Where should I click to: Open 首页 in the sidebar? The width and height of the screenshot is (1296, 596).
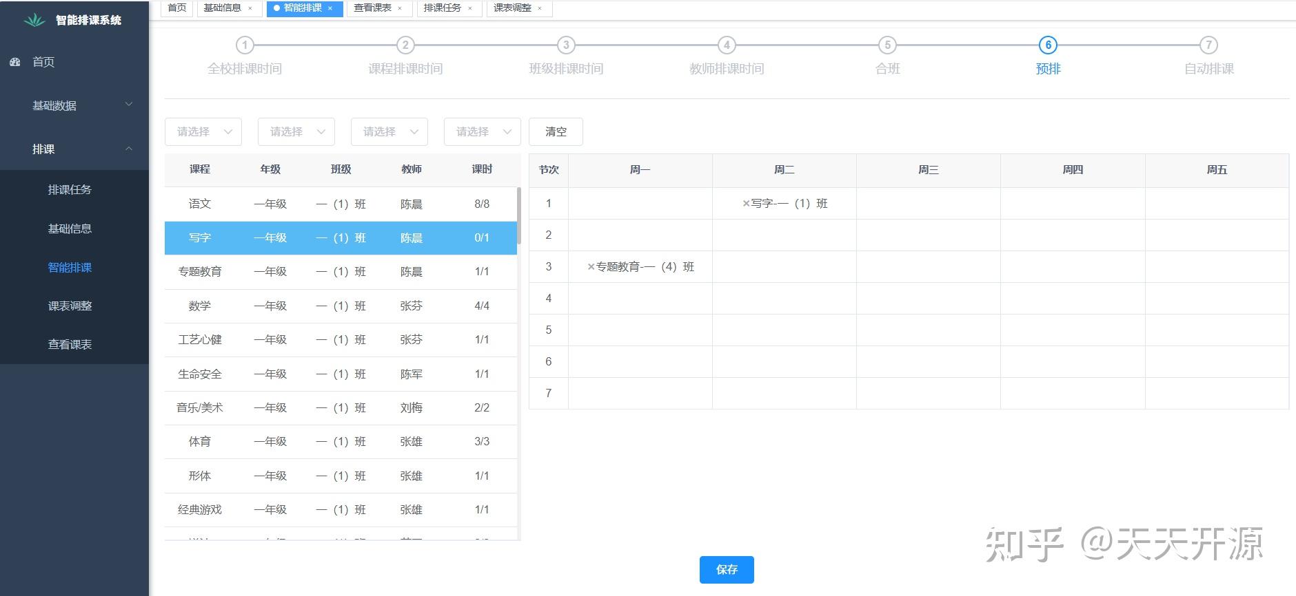(74, 62)
